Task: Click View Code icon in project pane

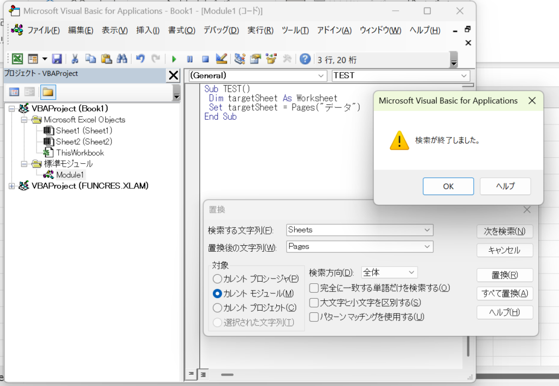Action: [x=14, y=92]
